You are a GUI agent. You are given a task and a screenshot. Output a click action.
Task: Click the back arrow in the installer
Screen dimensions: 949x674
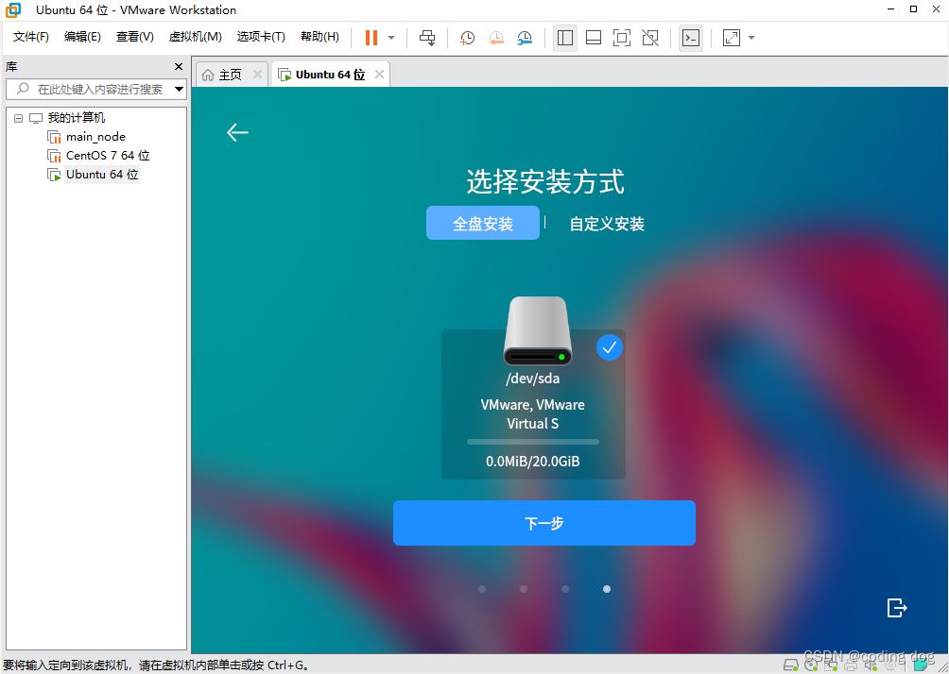(236, 132)
